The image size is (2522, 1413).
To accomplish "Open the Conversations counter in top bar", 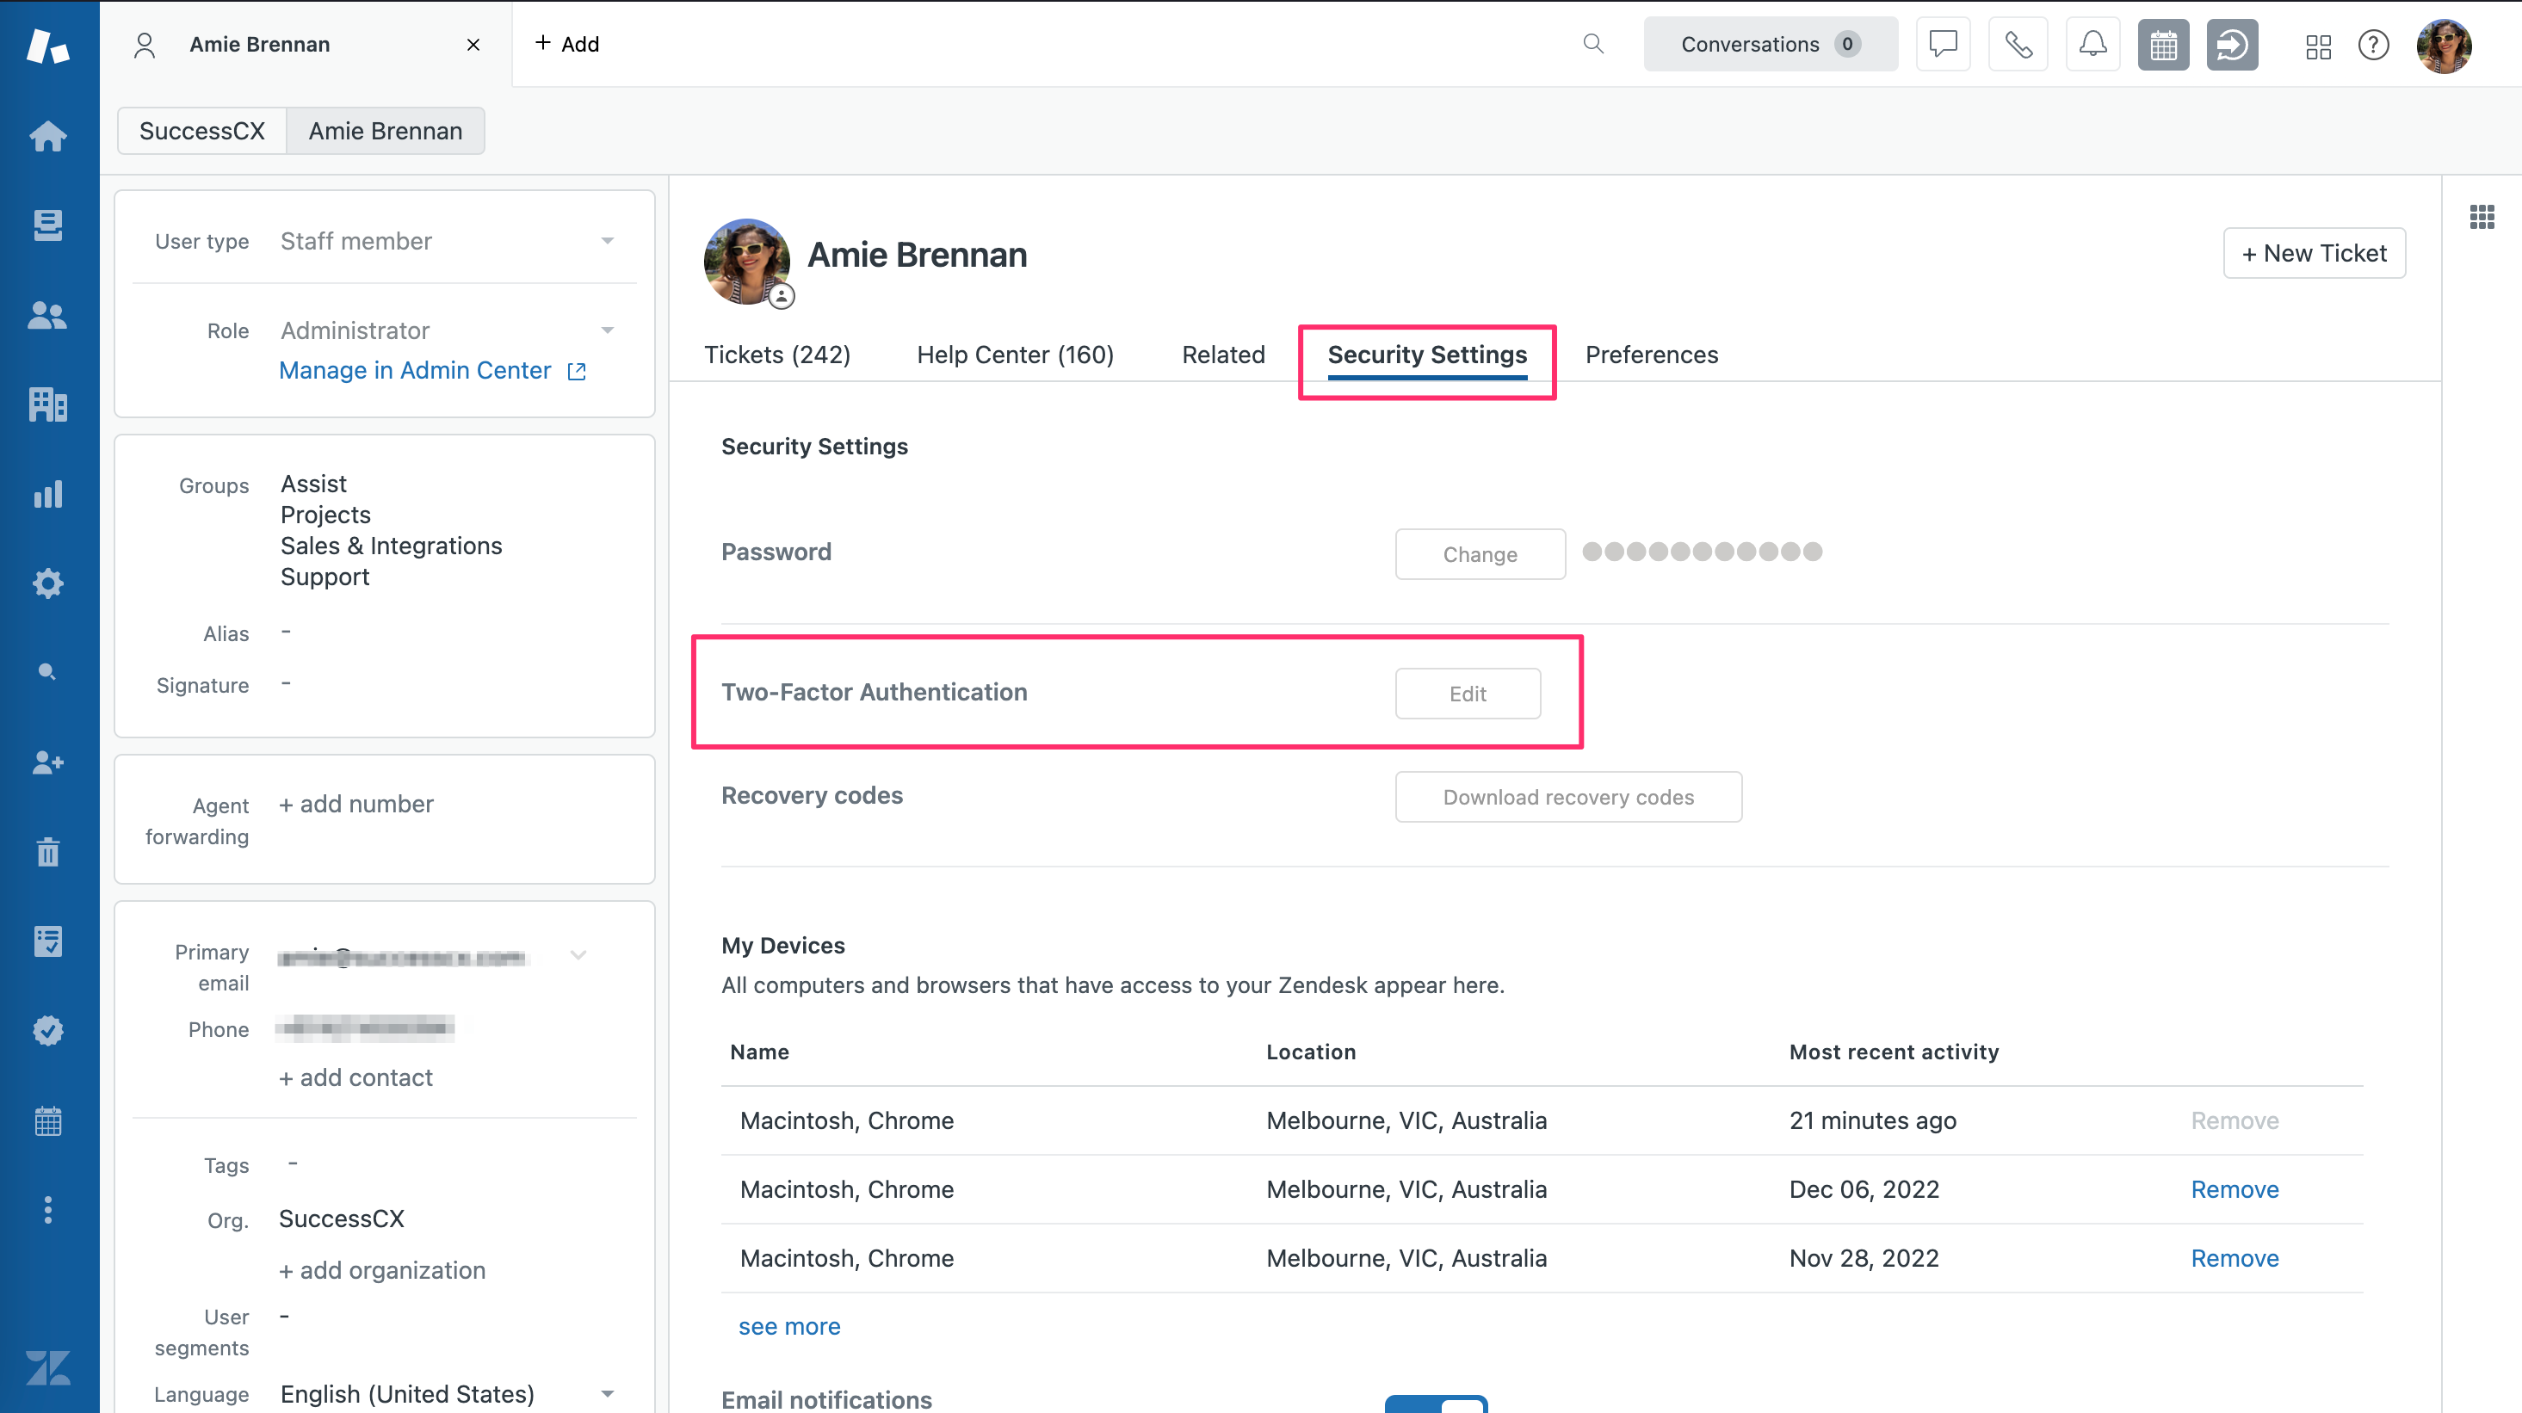I will pyautogui.click(x=1770, y=44).
